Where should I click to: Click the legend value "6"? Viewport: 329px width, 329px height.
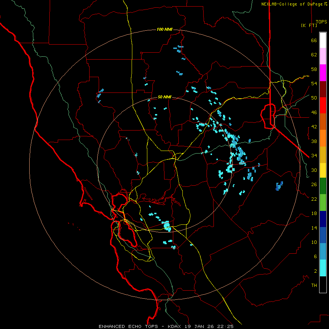(315, 257)
